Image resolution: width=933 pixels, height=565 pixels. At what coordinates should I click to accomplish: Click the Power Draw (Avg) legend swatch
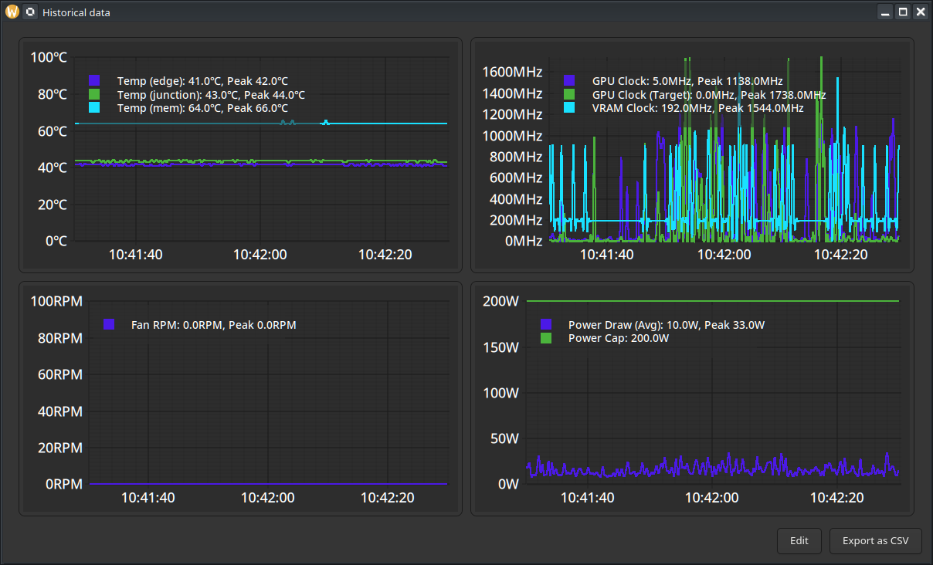pos(546,325)
